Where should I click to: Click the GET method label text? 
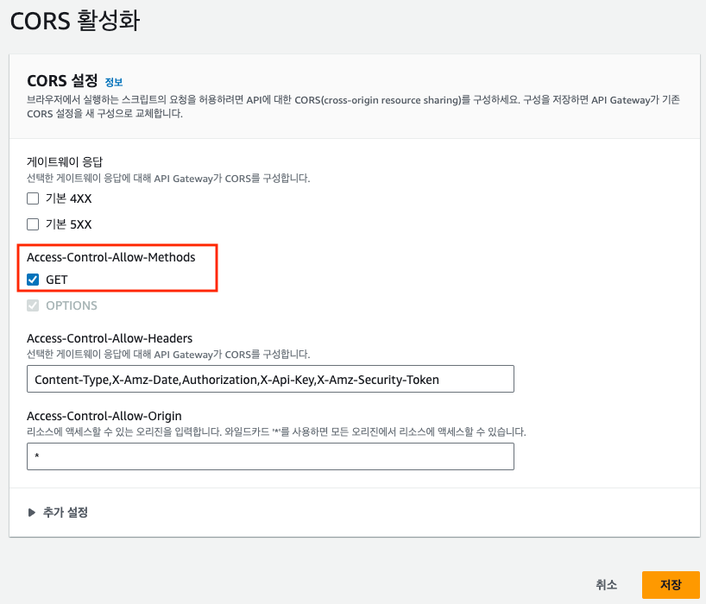pos(57,280)
